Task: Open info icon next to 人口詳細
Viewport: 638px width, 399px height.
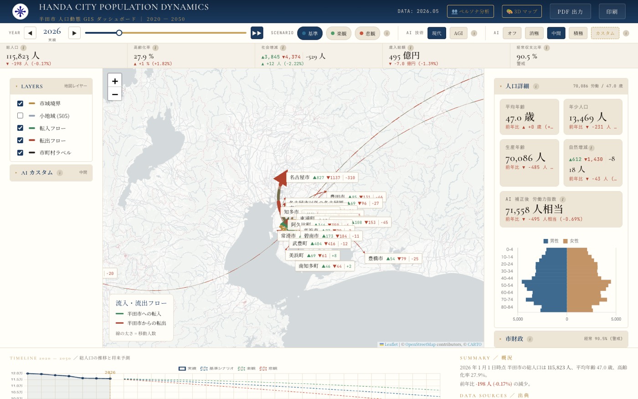Action: click(536, 86)
